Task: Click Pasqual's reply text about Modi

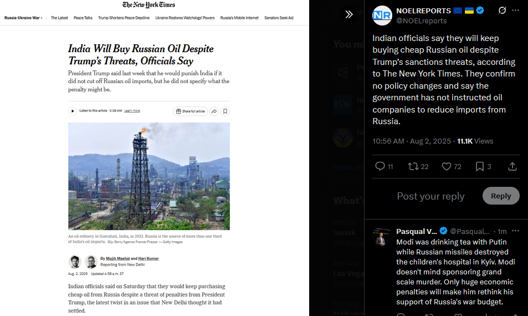Action: point(455,272)
